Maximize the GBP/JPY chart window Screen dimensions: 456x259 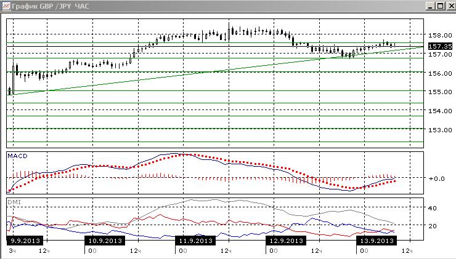[x=441, y=6]
